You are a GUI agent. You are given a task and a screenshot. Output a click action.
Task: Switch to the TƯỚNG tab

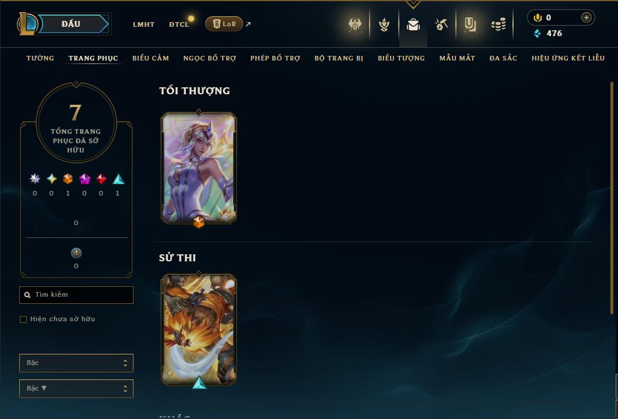[x=40, y=58]
